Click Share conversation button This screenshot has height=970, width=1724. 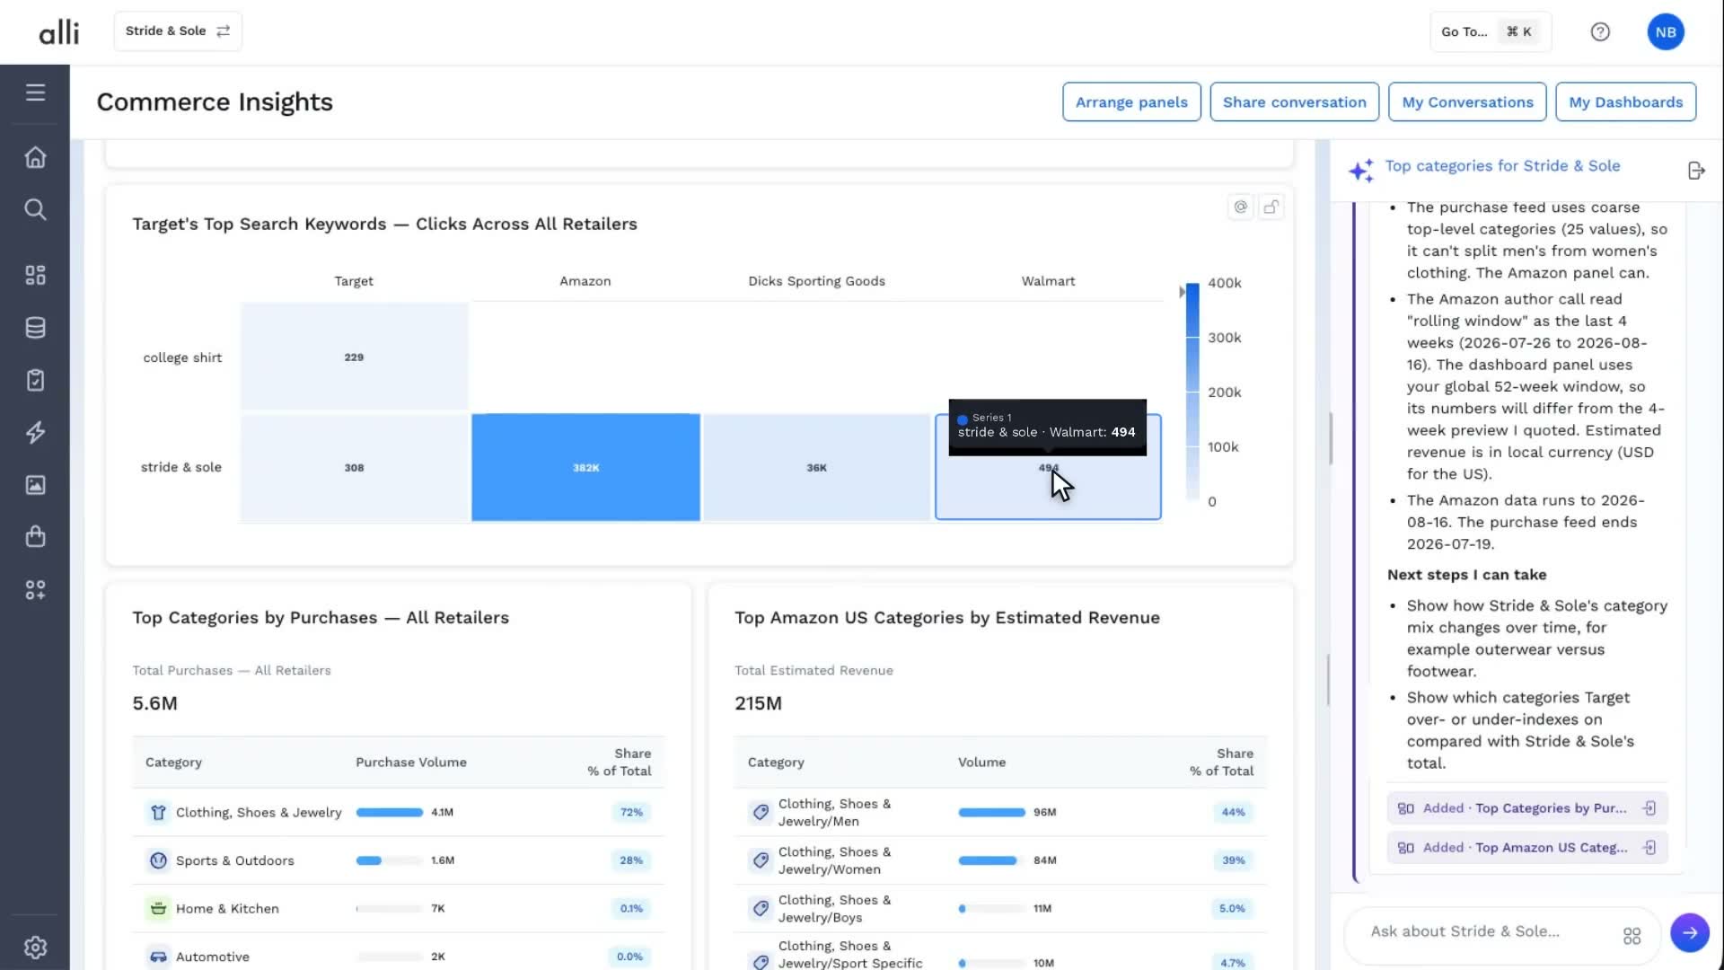pyautogui.click(x=1294, y=101)
